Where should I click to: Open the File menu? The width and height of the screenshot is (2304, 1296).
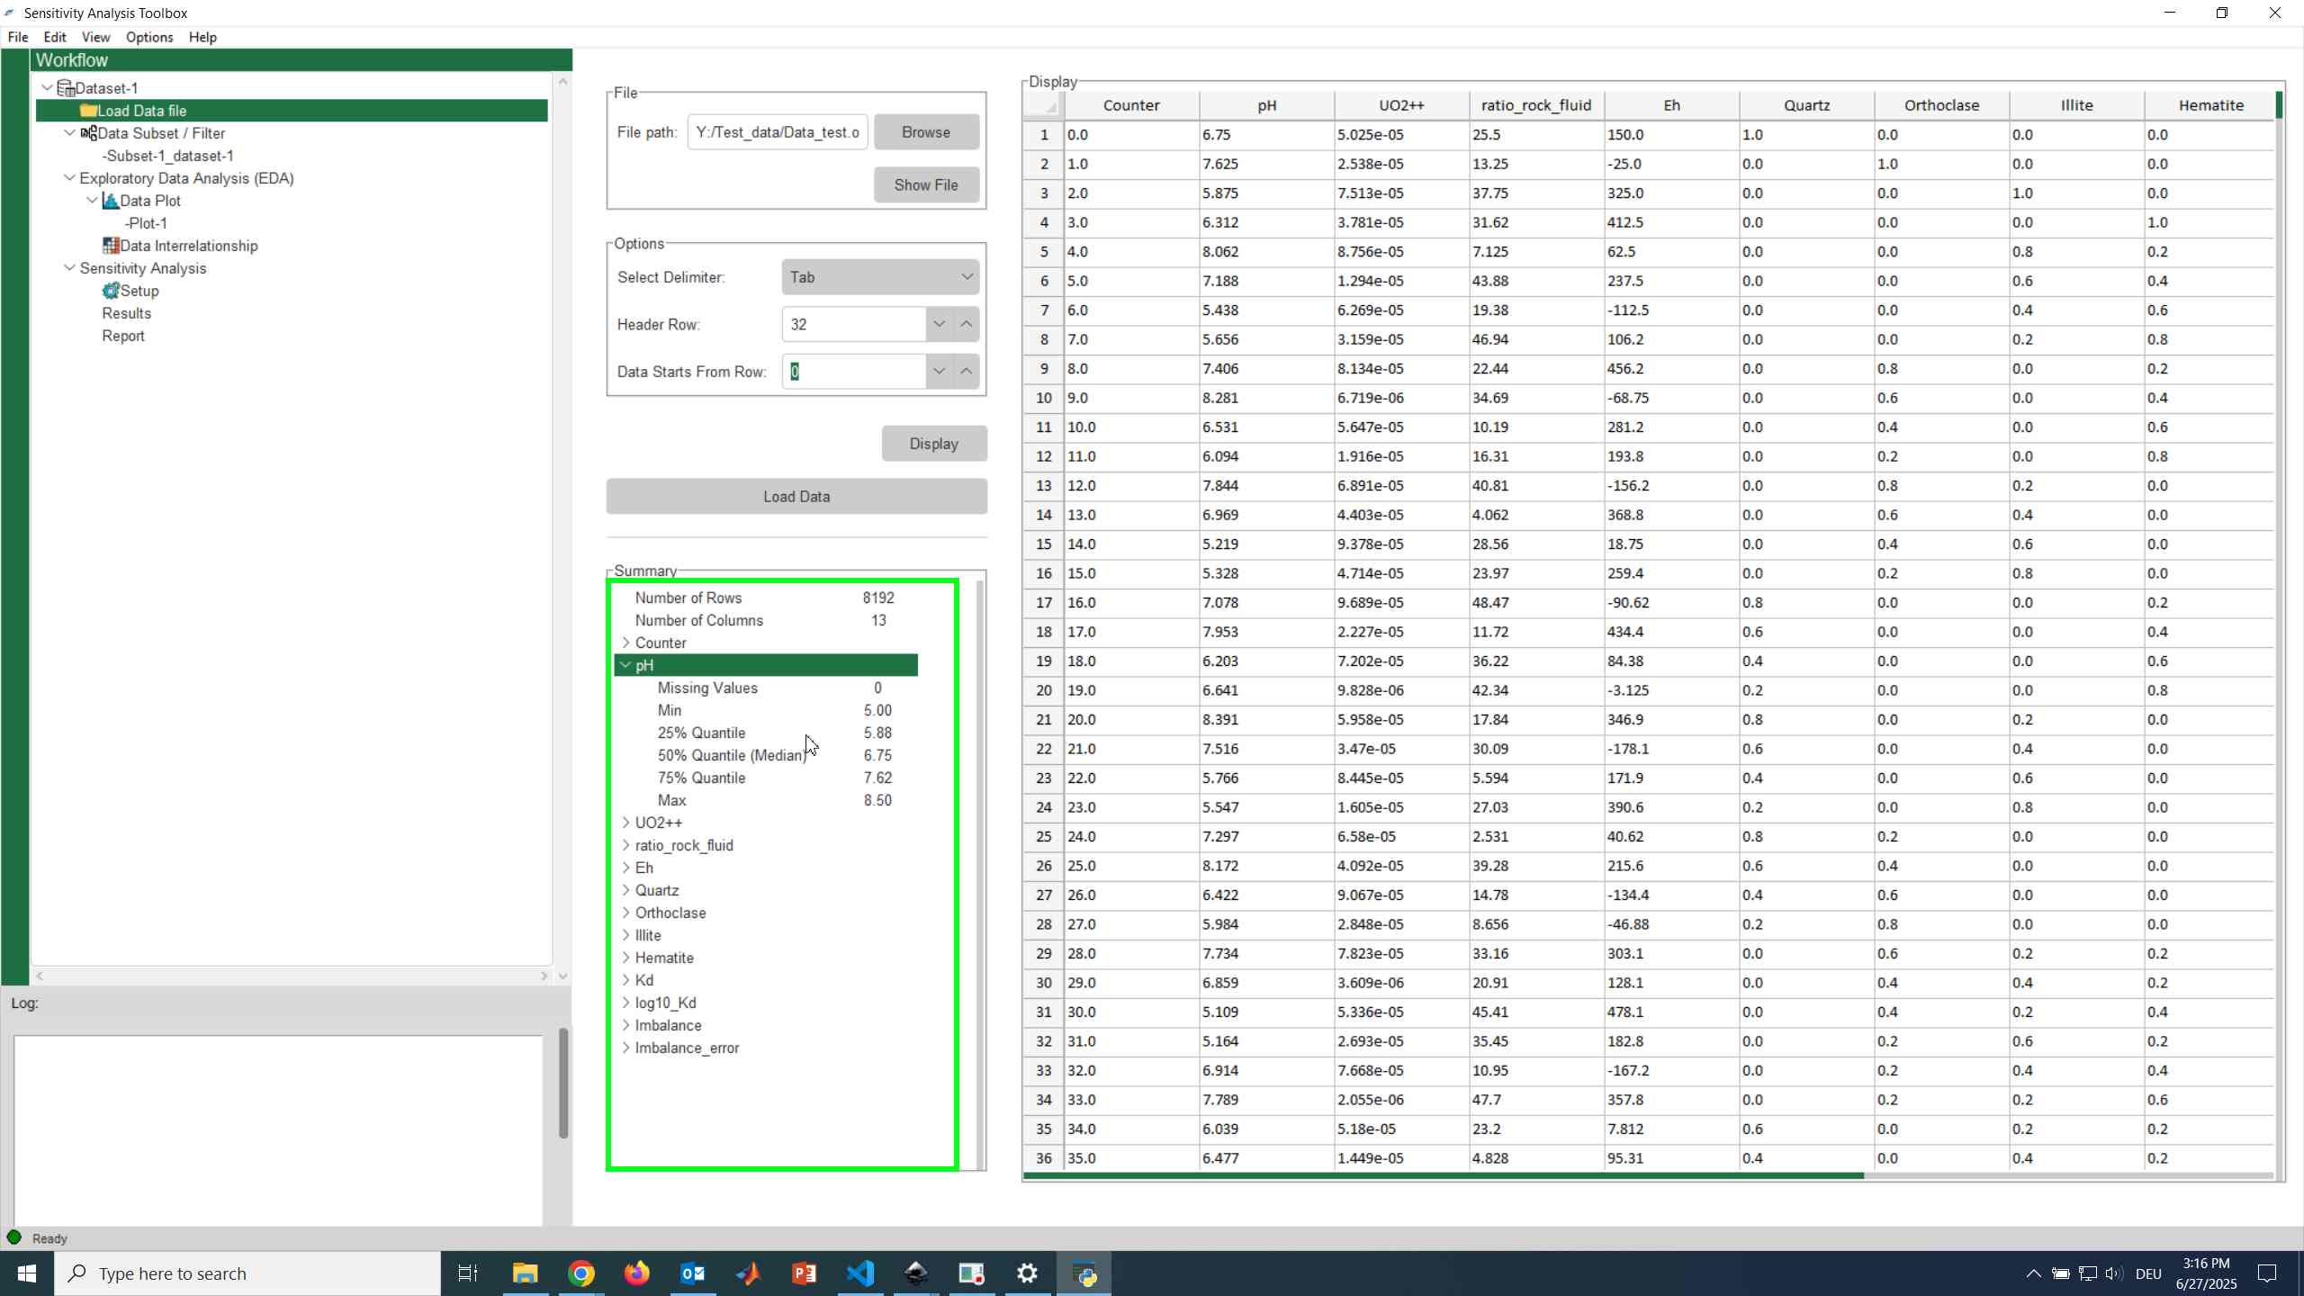click(x=18, y=37)
